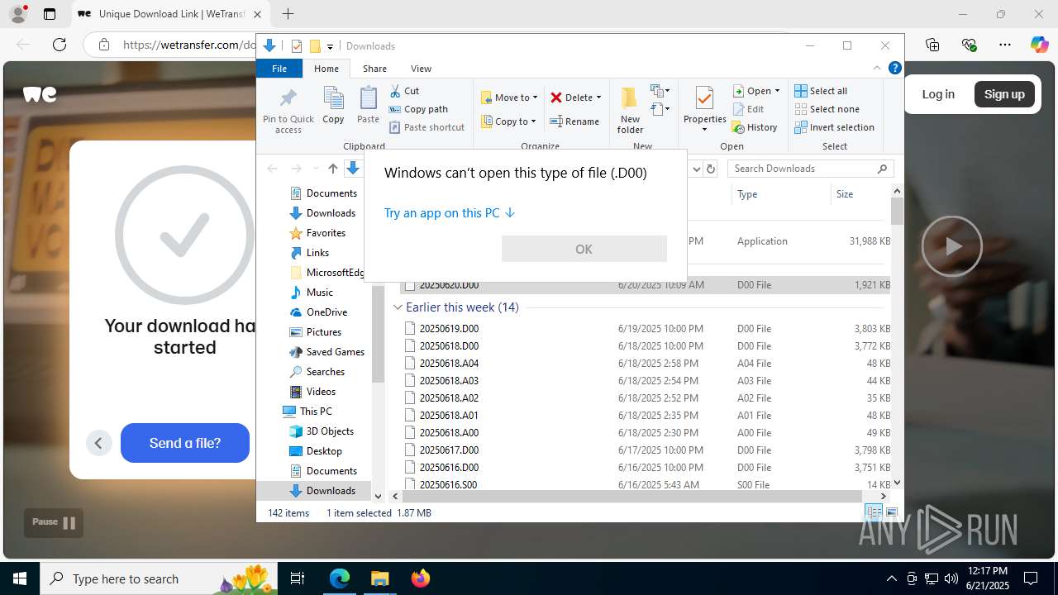Collapse the ribbon with the chevron
Image resolution: width=1058 pixels, height=595 pixels.
click(877, 69)
